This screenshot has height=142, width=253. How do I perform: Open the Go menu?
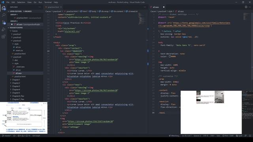point(35,2)
